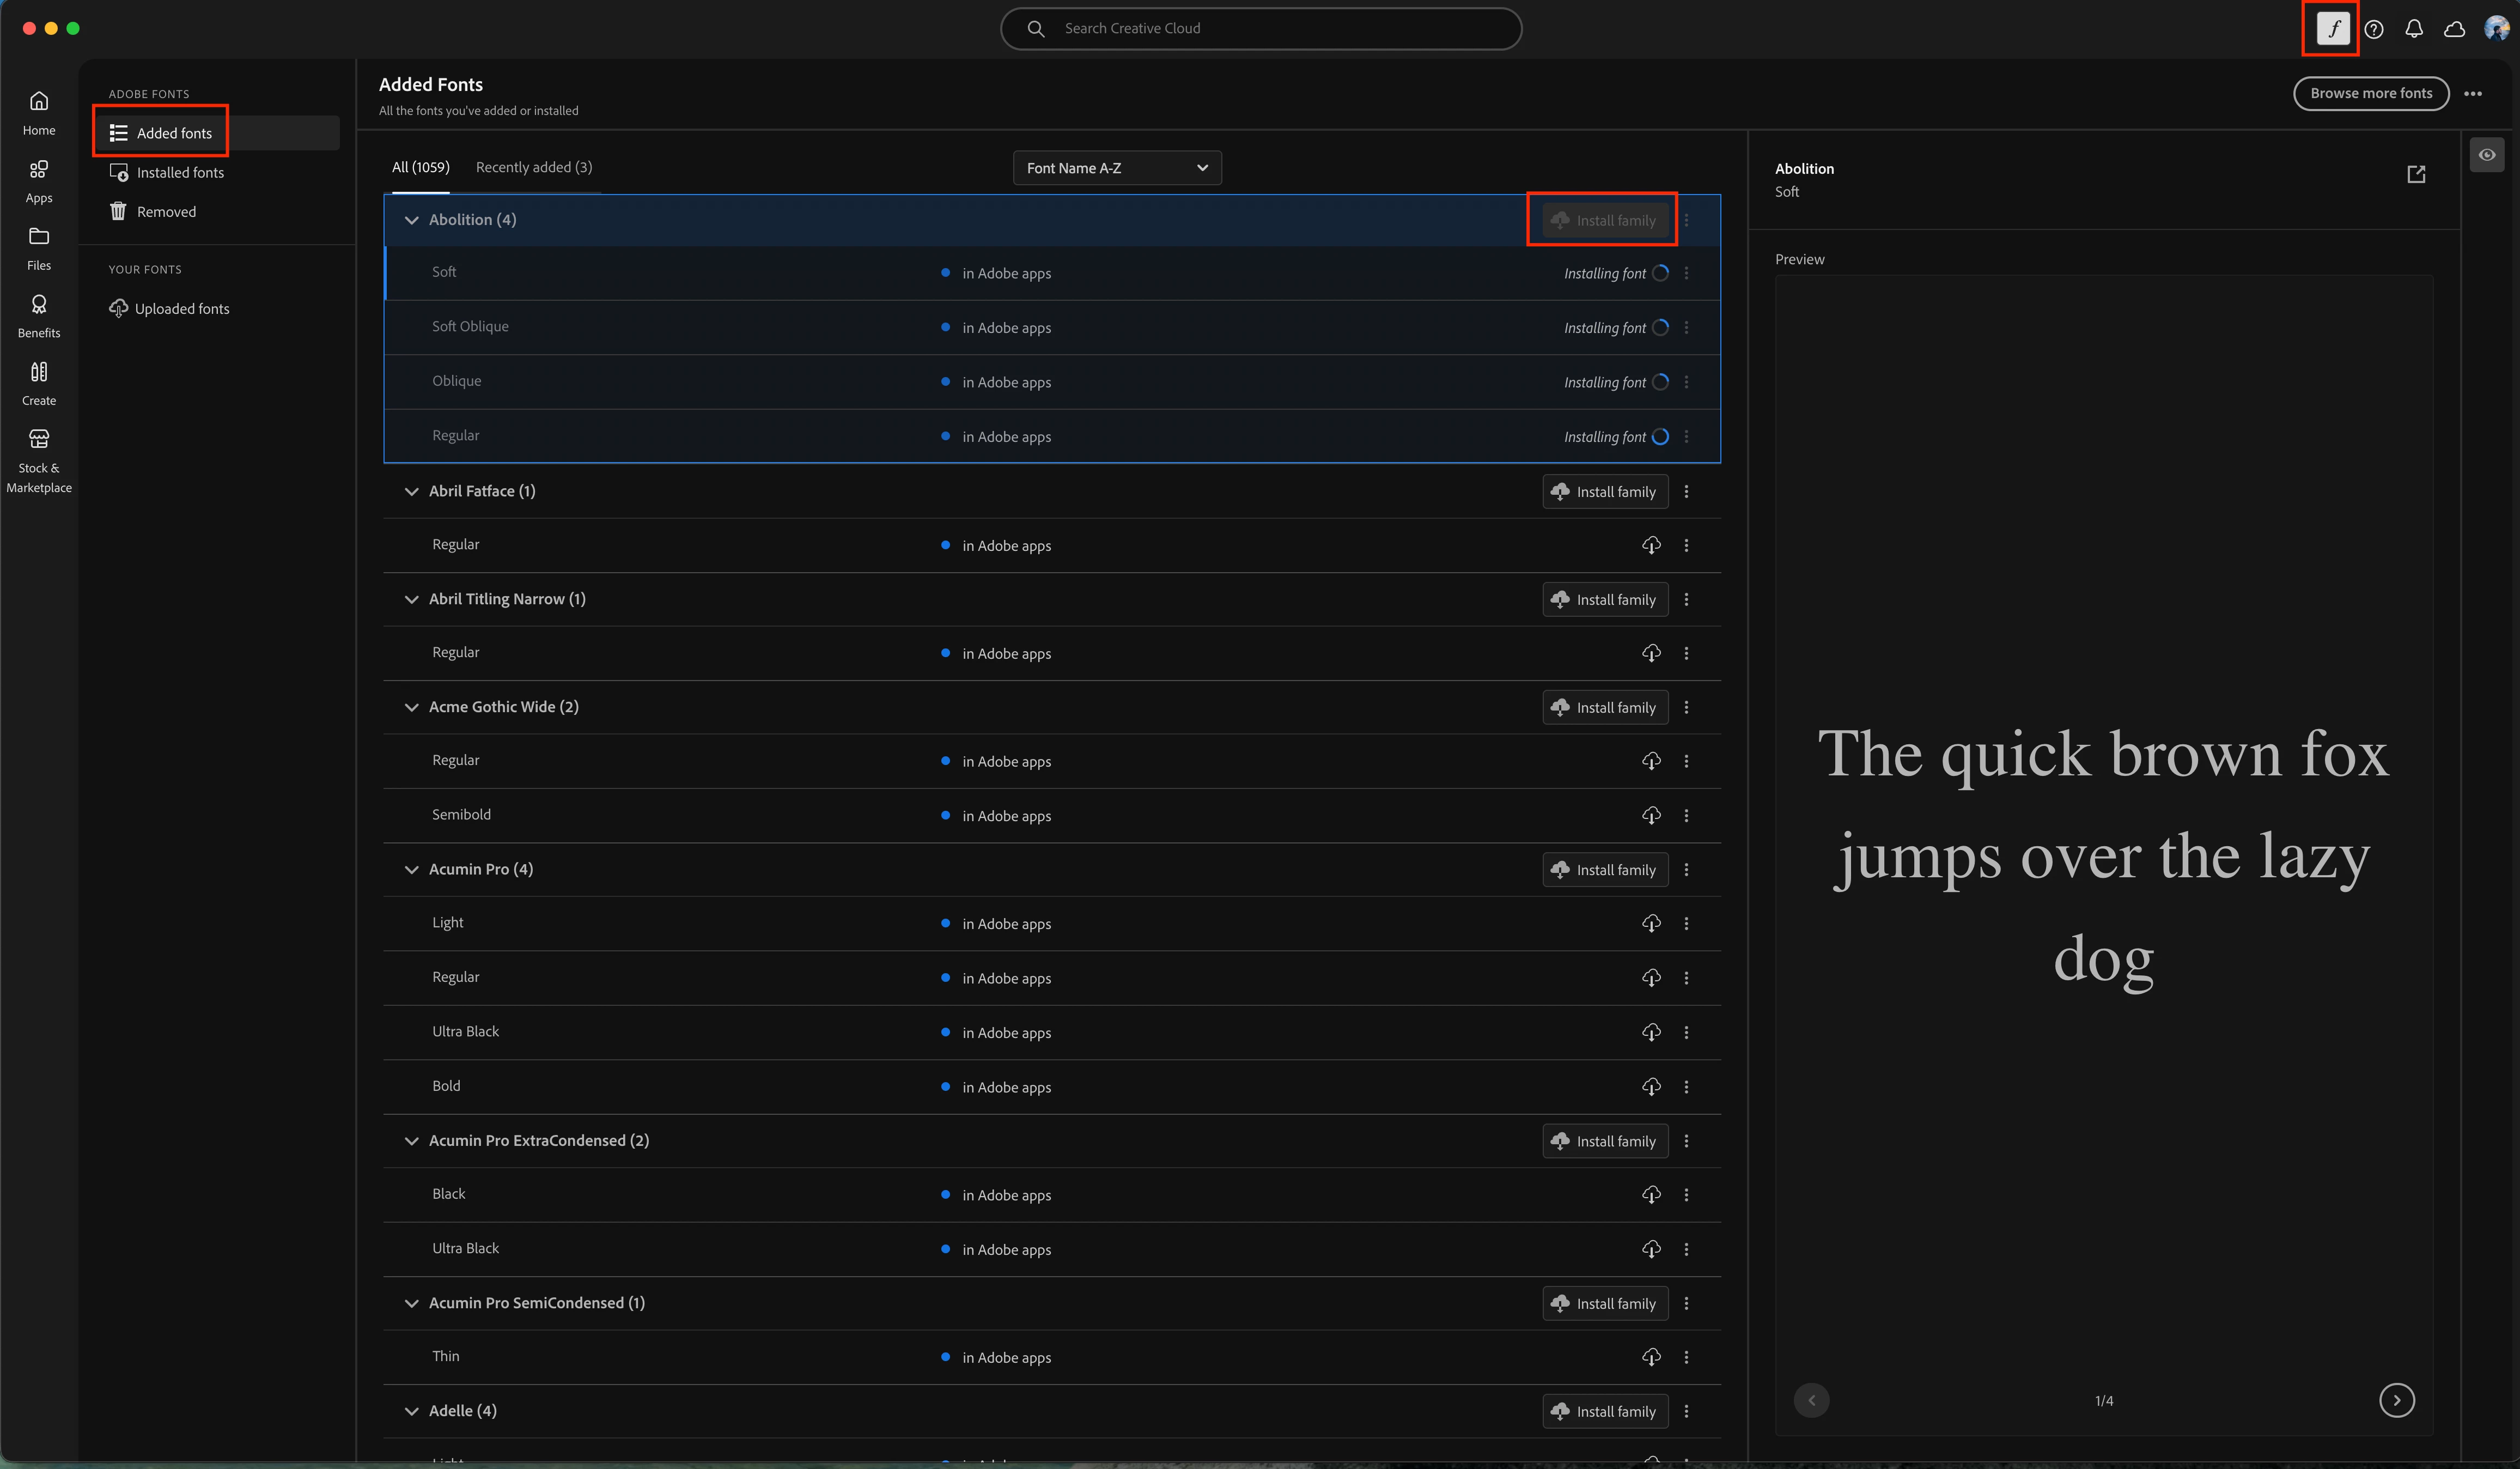Open cloud sync status icon

point(2454,29)
